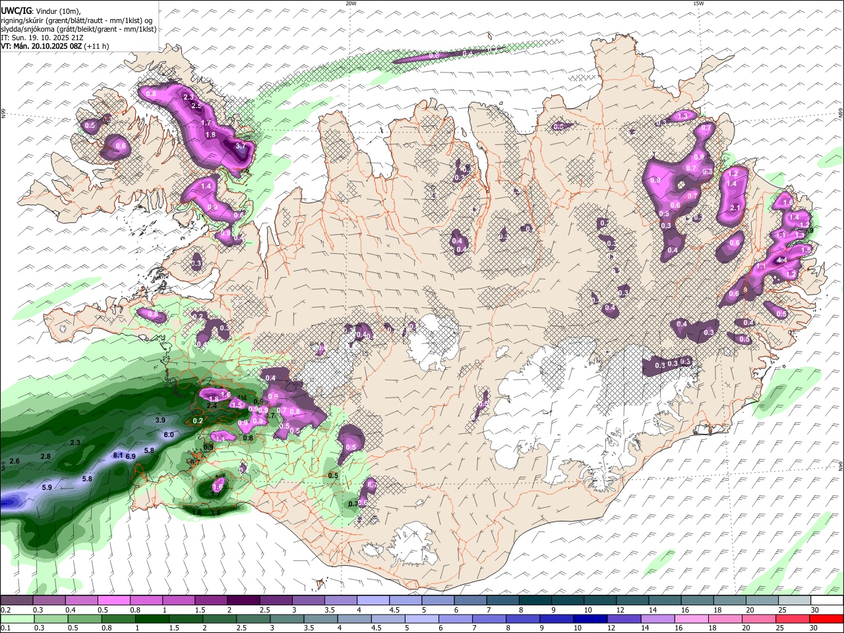
Task: Pick lower legend darkest green 1–1.5 swatch
Action: [152, 619]
